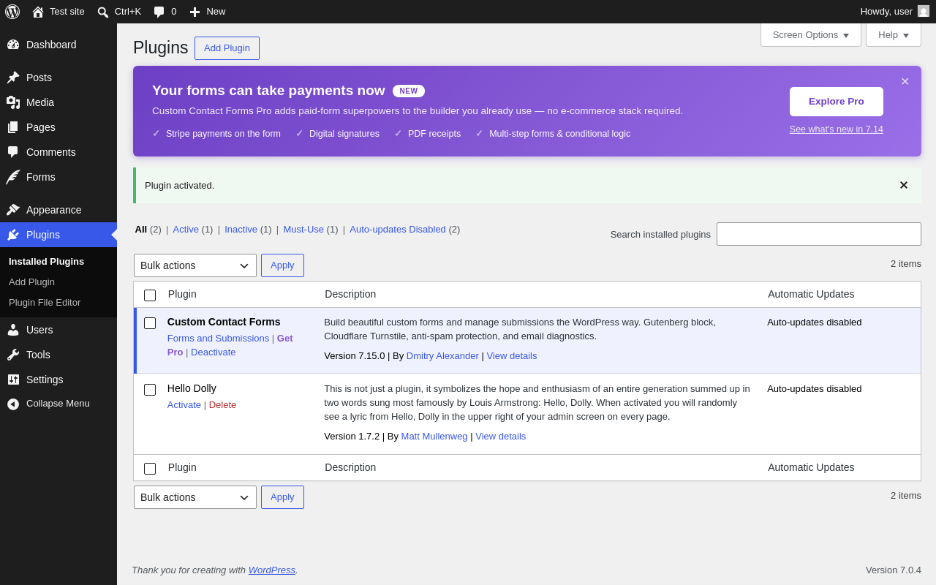The height and width of the screenshot is (585, 936).
Task: Delete the Hello Dolly plugin
Action: click(x=222, y=404)
